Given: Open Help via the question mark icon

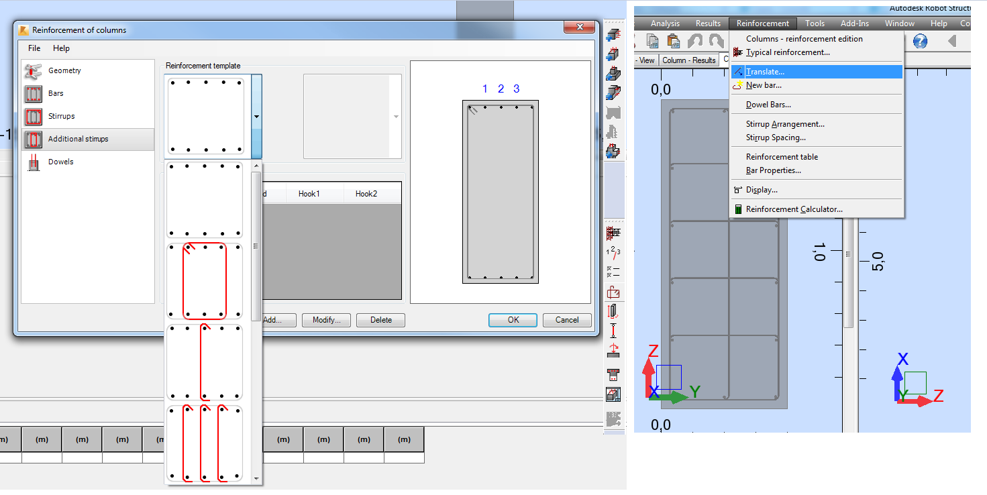Looking at the screenshot, I should [920, 41].
